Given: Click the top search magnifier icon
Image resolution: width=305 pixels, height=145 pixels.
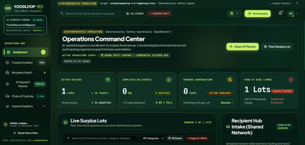Looking at the screenshot, I should tap(62, 14).
